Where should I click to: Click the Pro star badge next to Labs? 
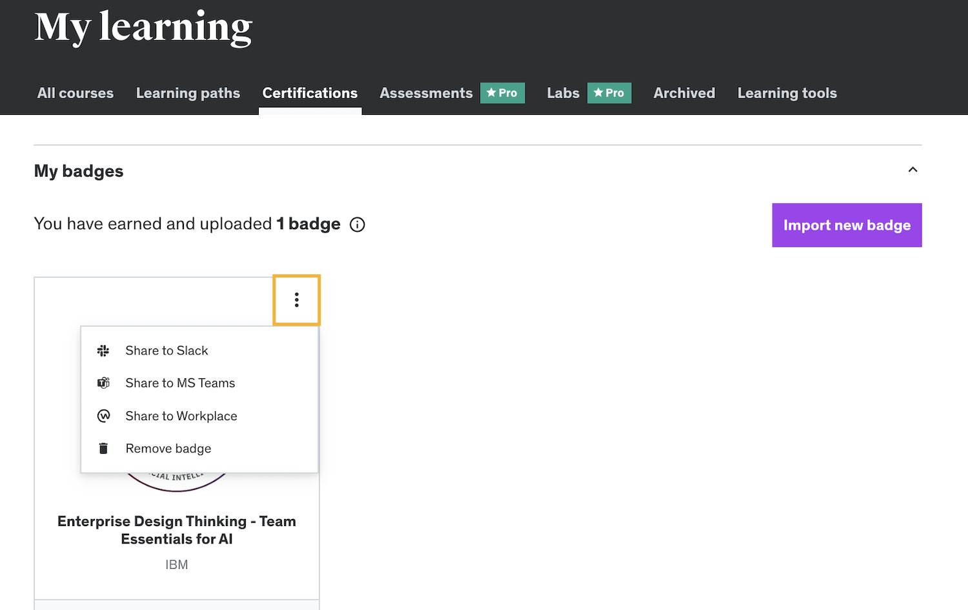(x=609, y=93)
